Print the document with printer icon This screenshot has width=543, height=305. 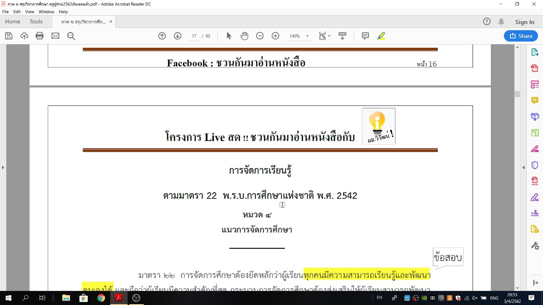pyautogui.click(x=39, y=36)
